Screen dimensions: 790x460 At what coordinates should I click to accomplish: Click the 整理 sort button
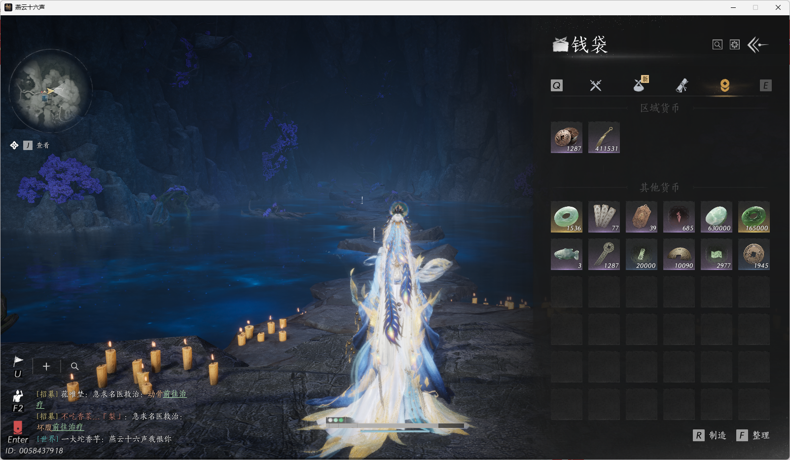pos(754,435)
